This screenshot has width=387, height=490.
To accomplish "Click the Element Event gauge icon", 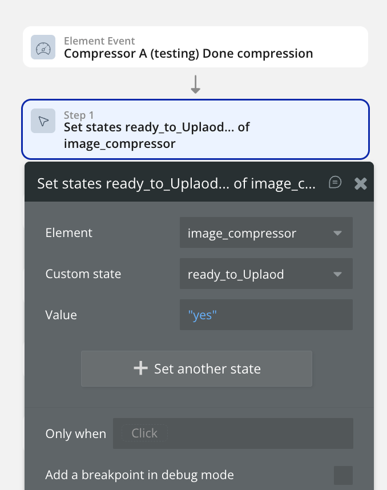I will tap(43, 47).
